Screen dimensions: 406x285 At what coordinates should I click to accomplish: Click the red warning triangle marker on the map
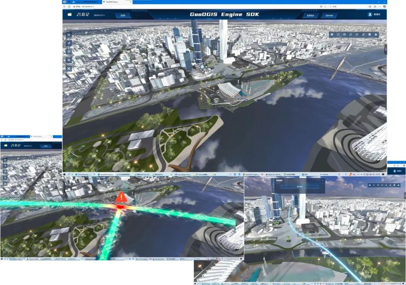(x=121, y=197)
